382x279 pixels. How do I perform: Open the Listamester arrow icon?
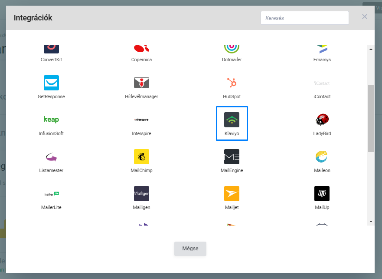51,157
